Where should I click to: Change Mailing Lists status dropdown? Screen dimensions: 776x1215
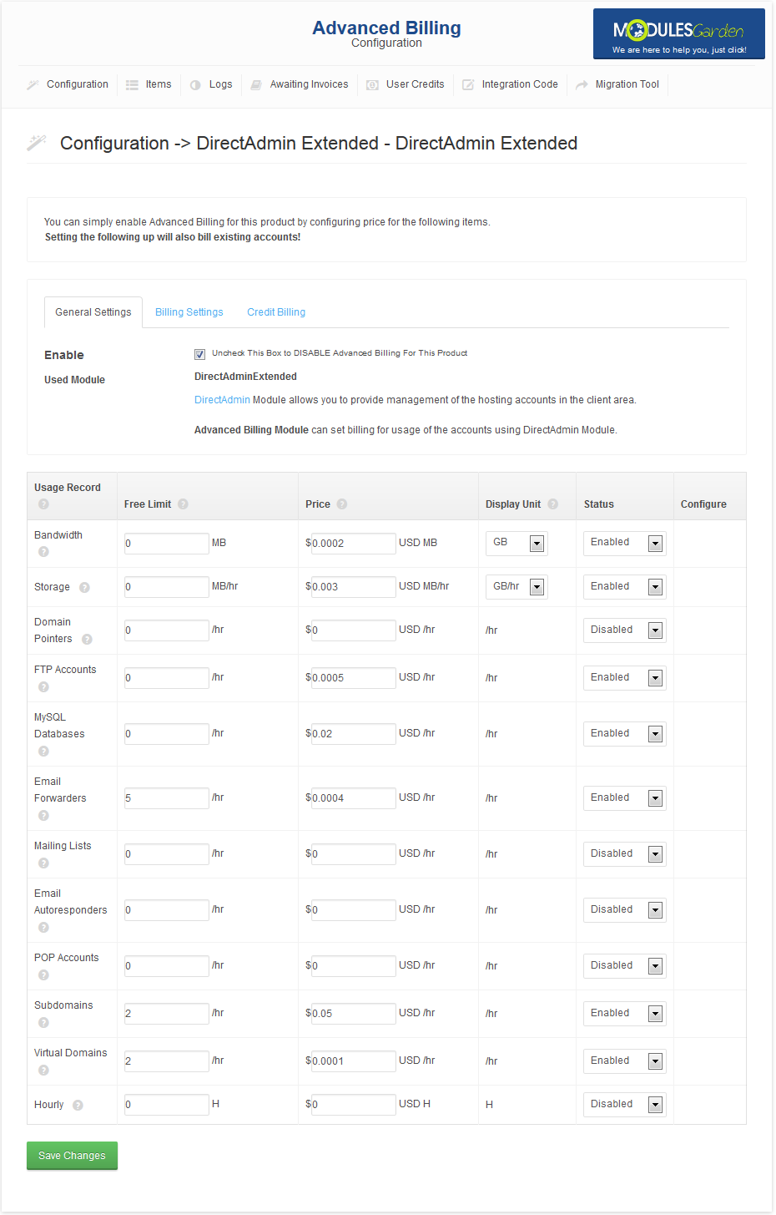[x=624, y=854]
